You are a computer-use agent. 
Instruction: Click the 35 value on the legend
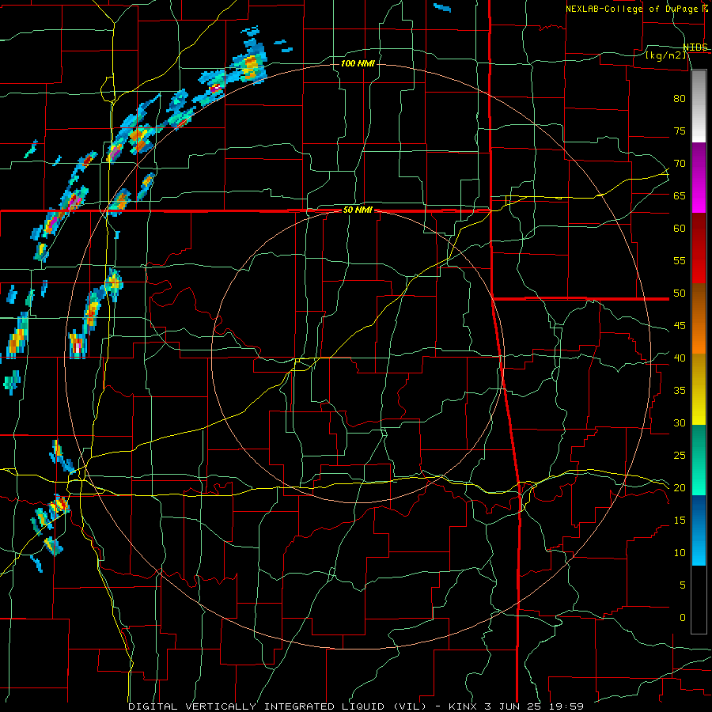coord(680,391)
